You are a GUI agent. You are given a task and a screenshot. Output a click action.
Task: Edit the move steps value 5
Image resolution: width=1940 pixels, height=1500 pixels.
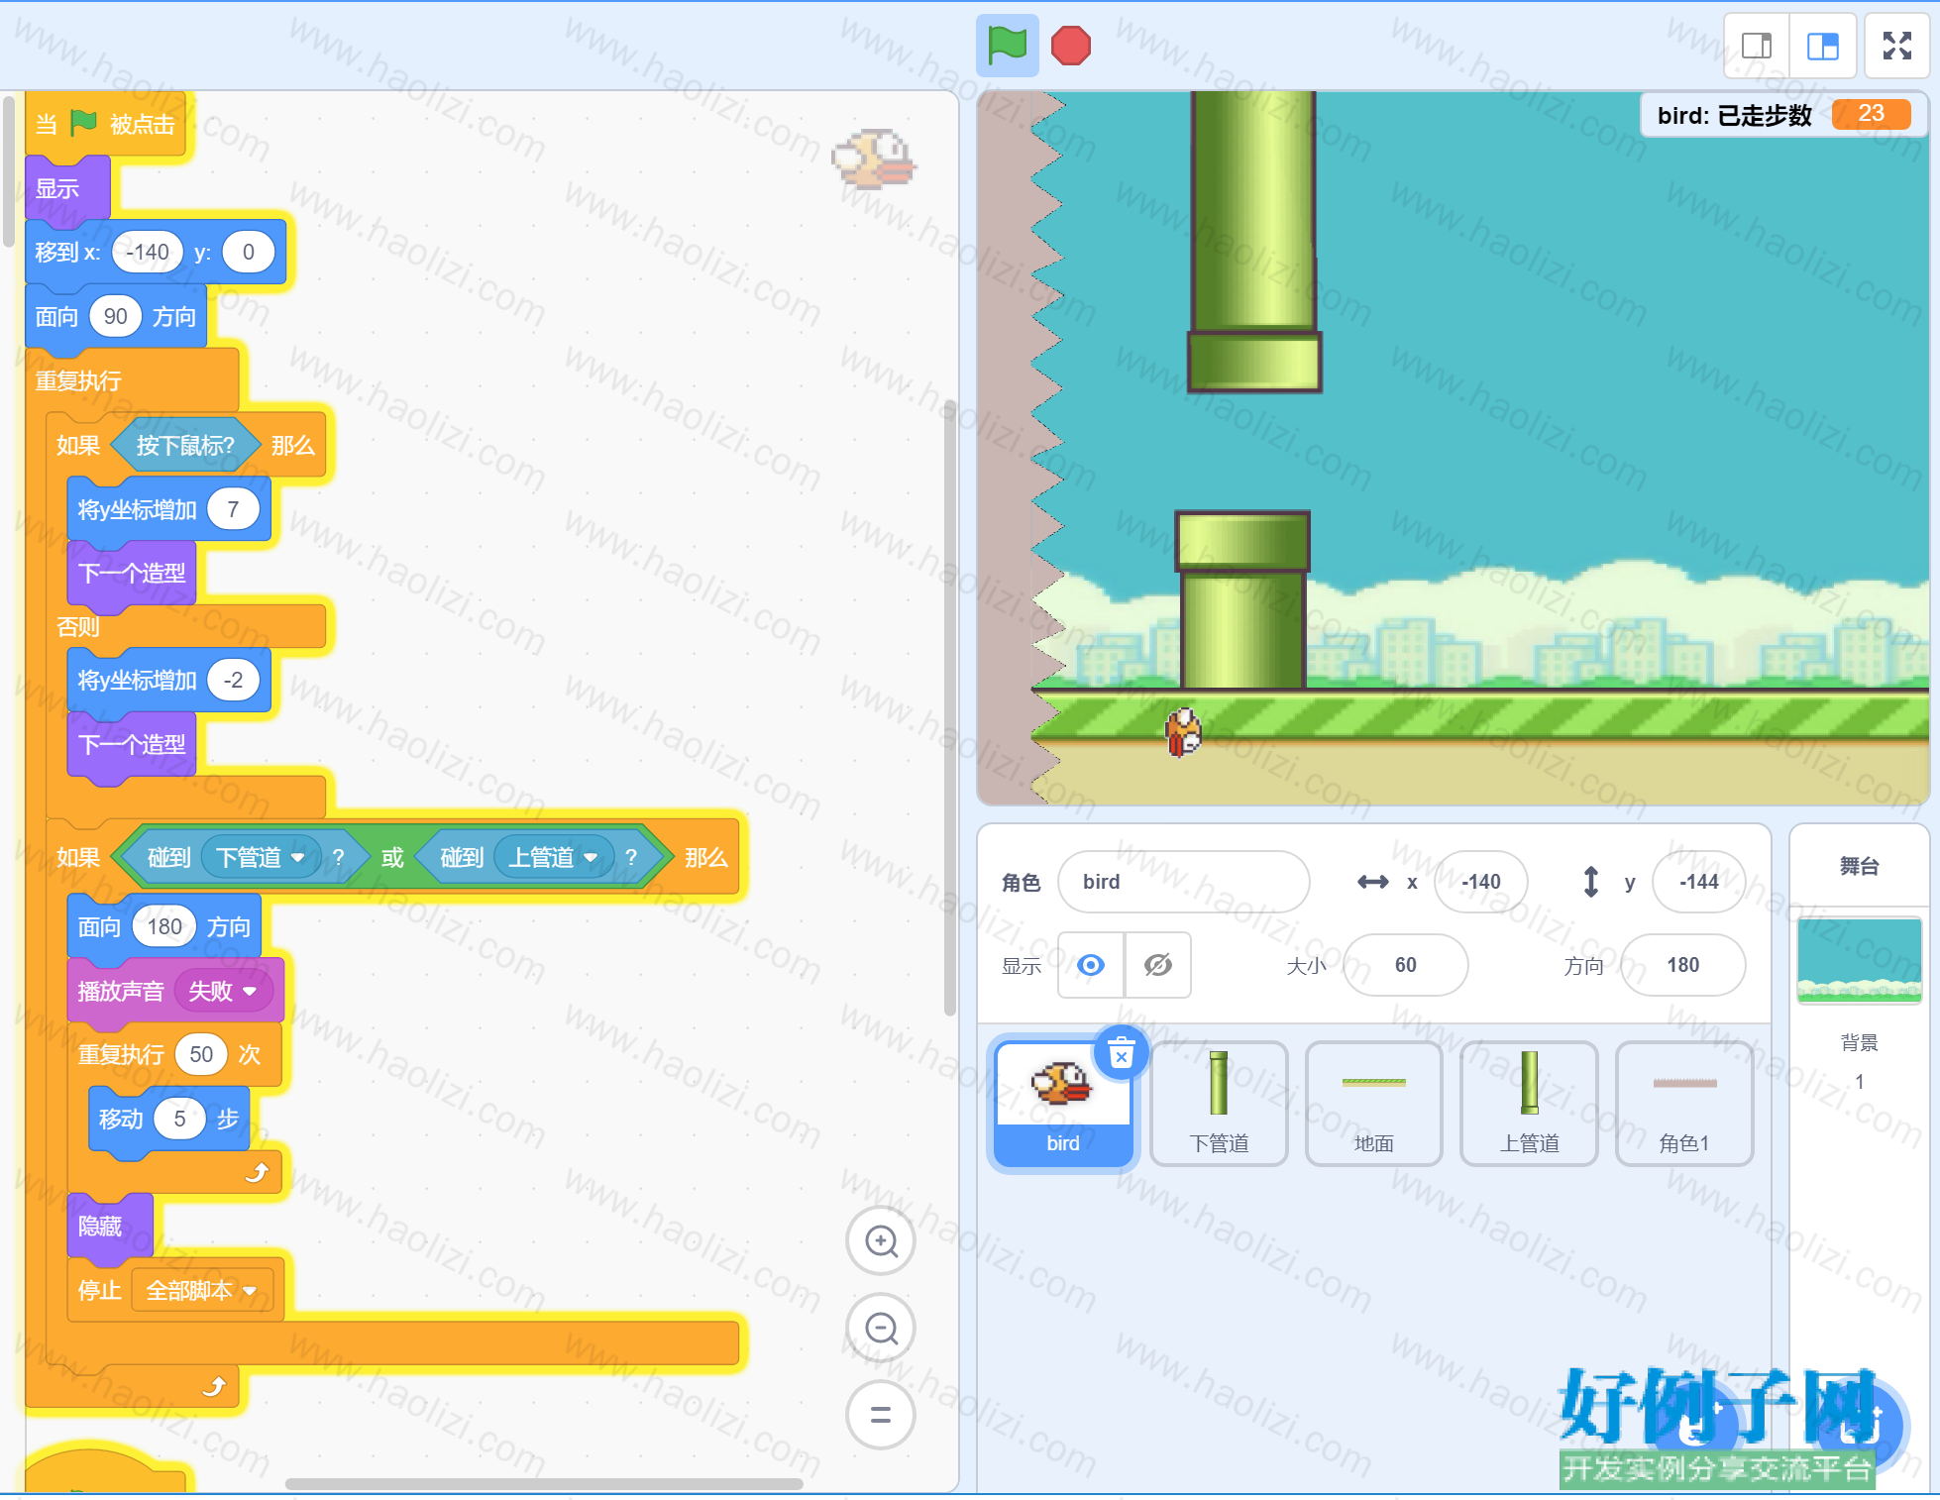coord(179,1119)
